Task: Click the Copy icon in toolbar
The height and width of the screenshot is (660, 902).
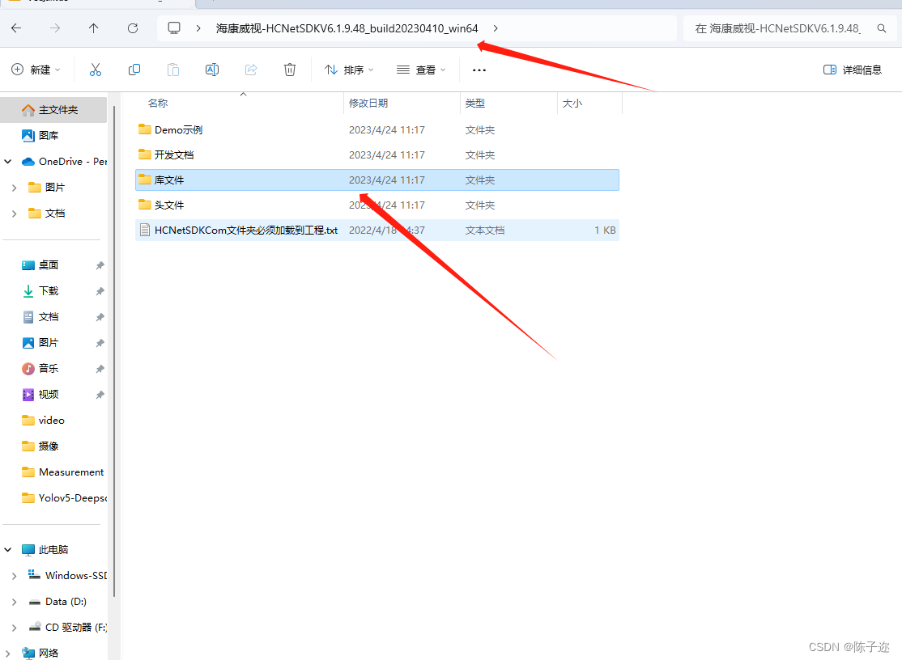Action: (134, 70)
